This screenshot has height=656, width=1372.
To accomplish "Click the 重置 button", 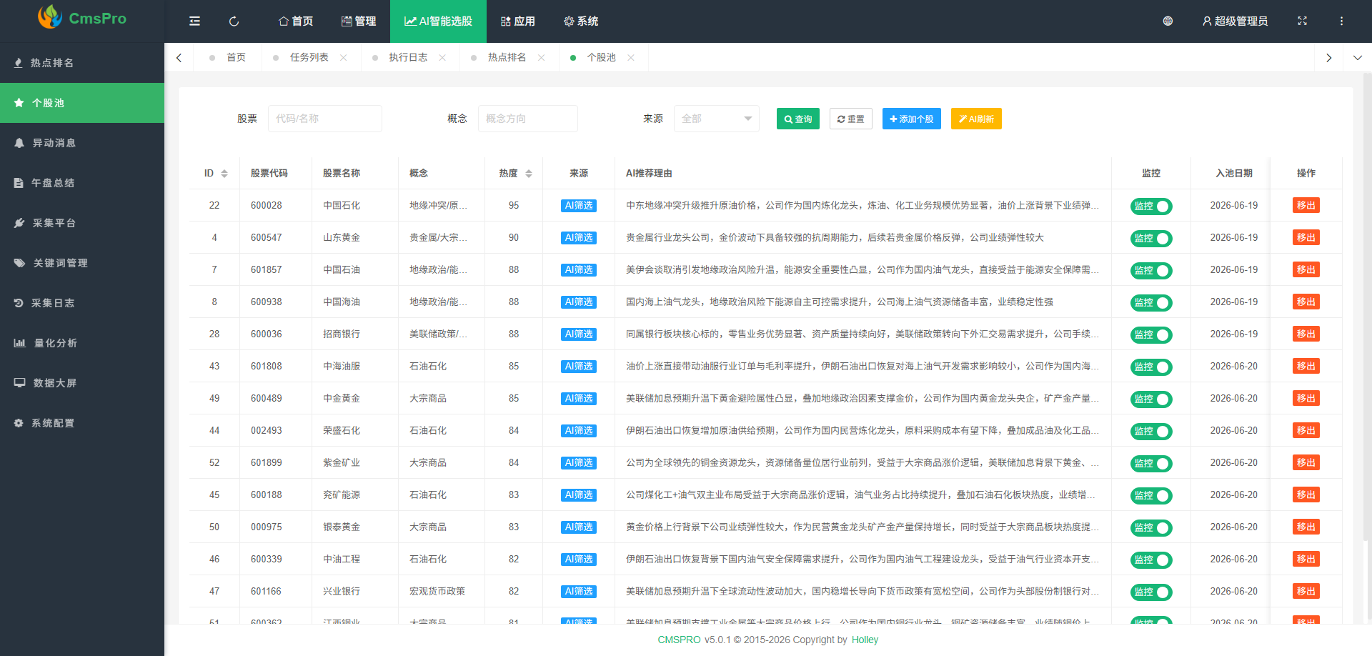I will (x=851, y=119).
